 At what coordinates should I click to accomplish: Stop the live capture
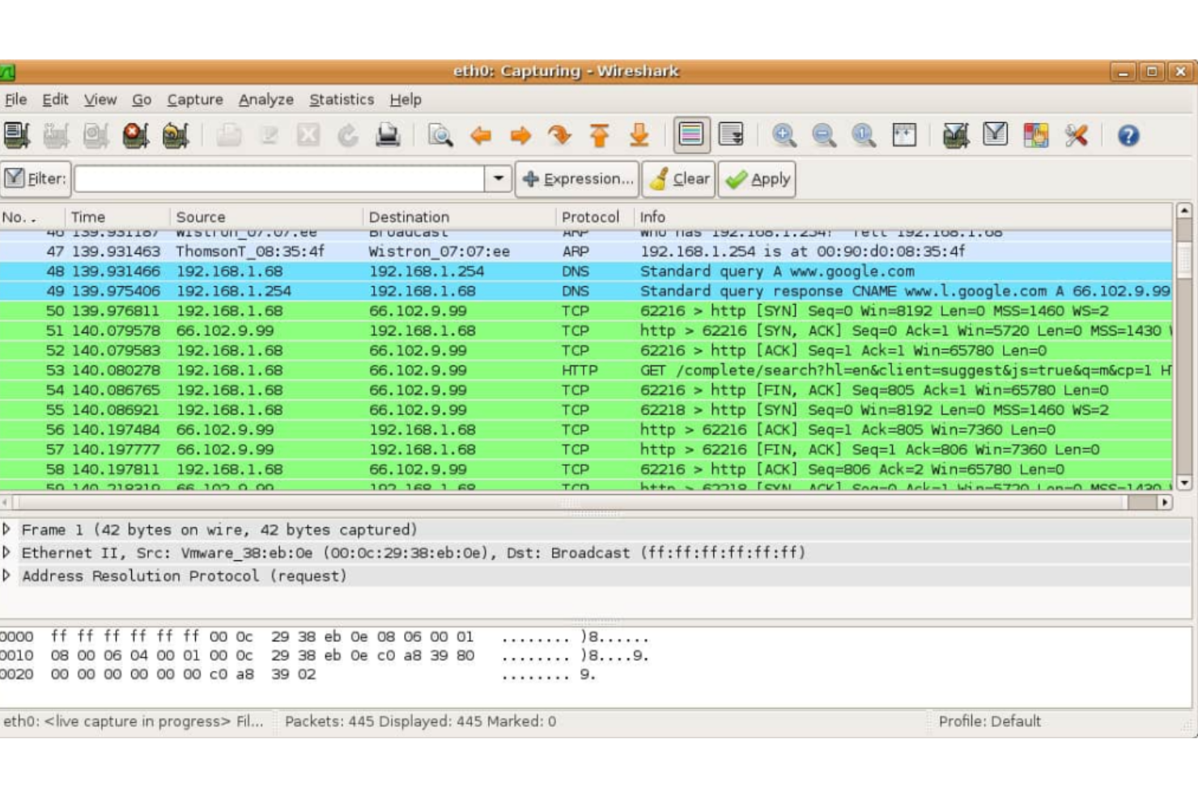[x=136, y=135]
